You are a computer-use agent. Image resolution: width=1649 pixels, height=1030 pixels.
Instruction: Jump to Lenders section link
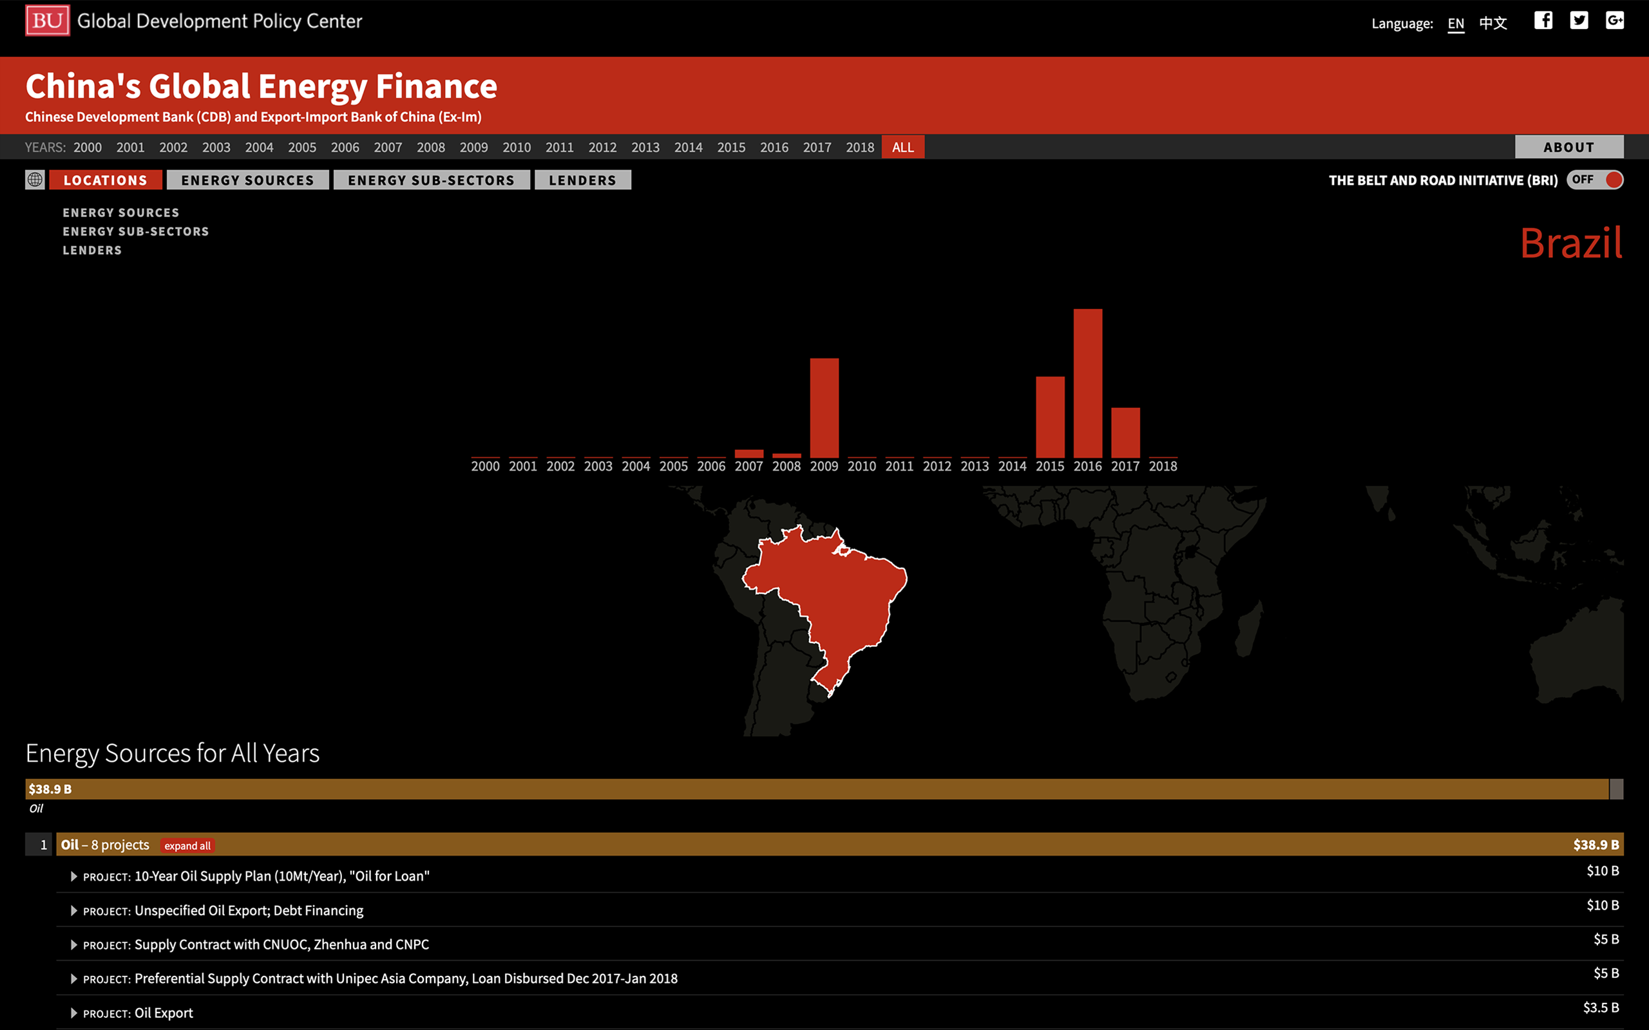(x=92, y=250)
